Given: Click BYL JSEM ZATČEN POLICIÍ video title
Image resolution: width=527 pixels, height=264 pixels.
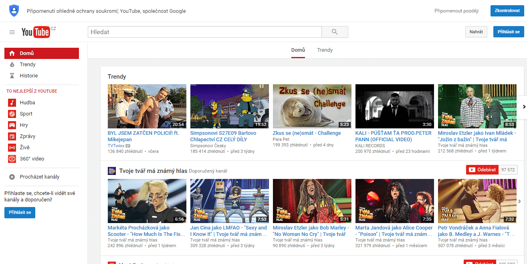Looking at the screenshot, I should click(x=143, y=136).
